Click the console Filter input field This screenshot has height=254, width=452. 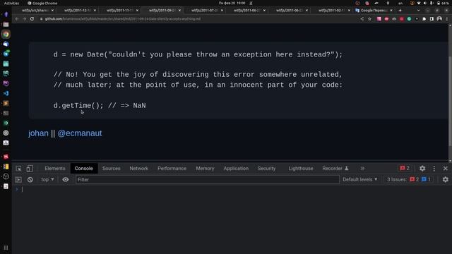[207, 180]
